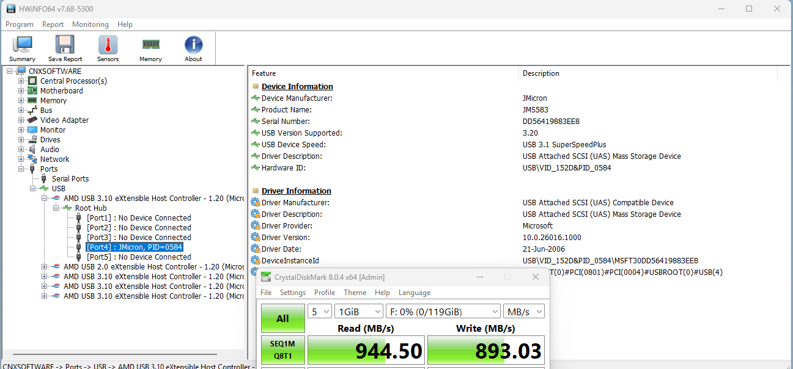Image resolution: width=793 pixels, height=369 pixels.
Task: Expand the Central Processor(s) node
Action: 21,81
